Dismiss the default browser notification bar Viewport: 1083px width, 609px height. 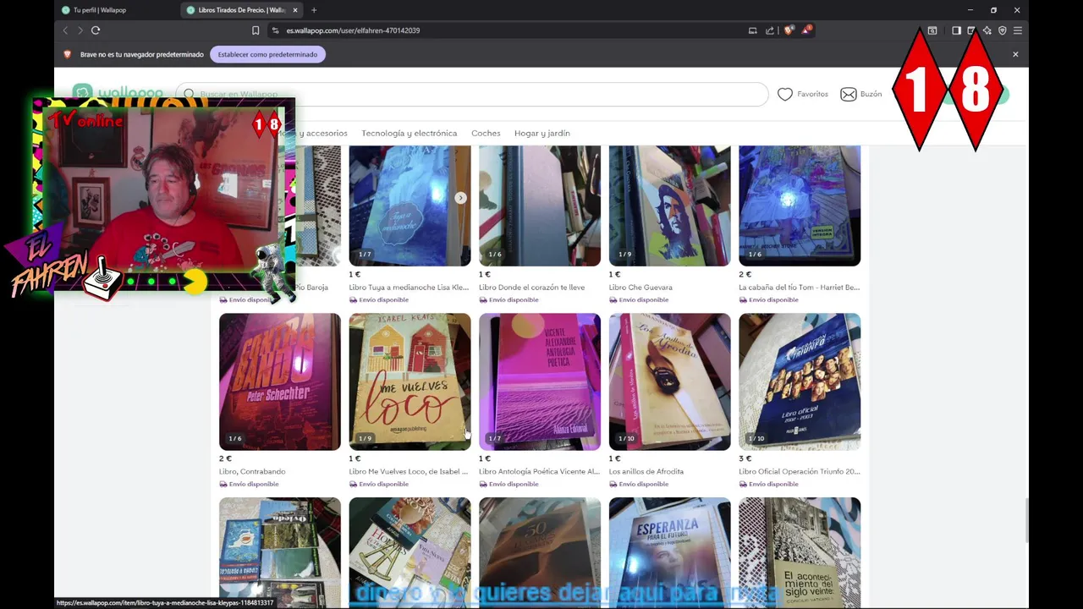tap(1015, 54)
